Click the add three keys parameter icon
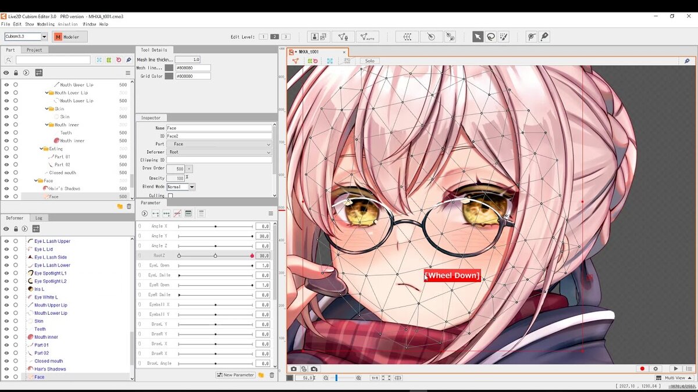698x392 pixels. point(166,214)
